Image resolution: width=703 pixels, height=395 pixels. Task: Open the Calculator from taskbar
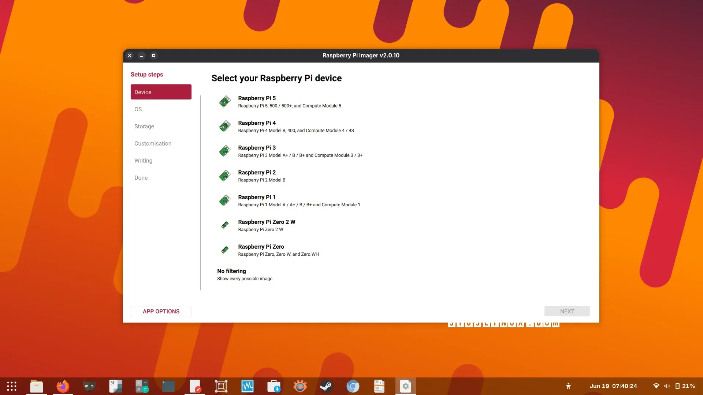(x=142, y=386)
